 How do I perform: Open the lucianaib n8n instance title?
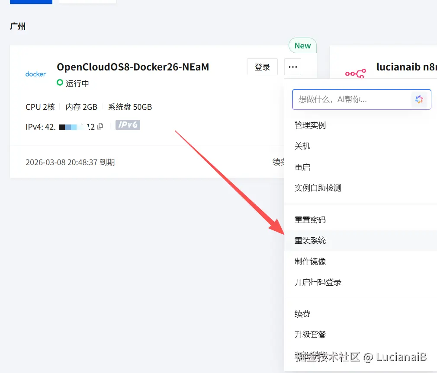pyautogui.click(x=406, y=67)
